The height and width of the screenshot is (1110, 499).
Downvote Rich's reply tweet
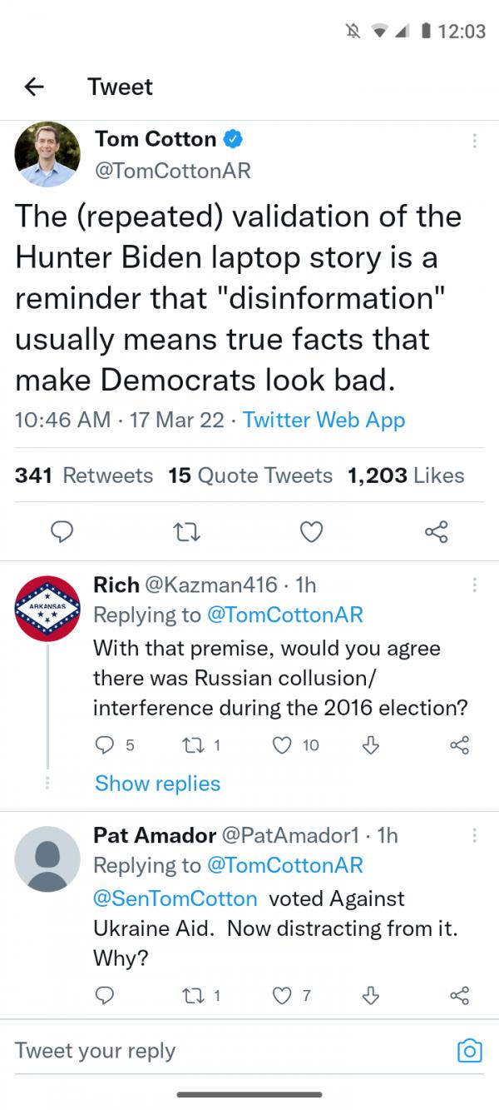pos(373,745)
